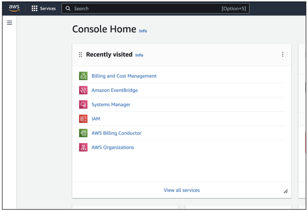The height and width of the screenshot is (211, 308).
Task: Open Amazon EventBridge service
Action: click(115, 90)
